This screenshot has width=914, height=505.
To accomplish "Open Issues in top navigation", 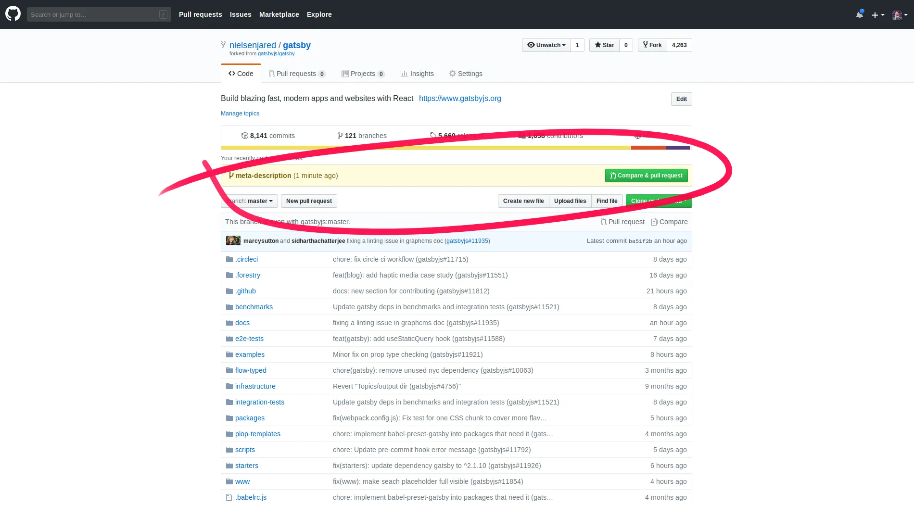I will (241, 14).
